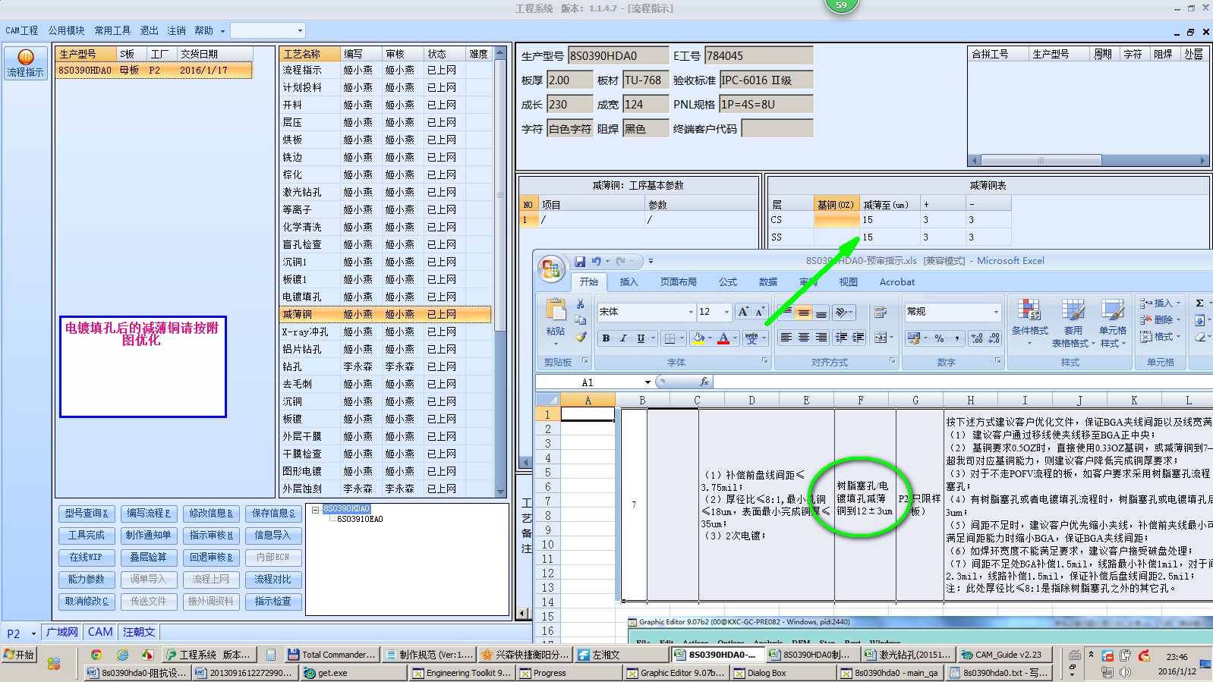
Task: Click the 型号查询 button
Action: [87, 514]
